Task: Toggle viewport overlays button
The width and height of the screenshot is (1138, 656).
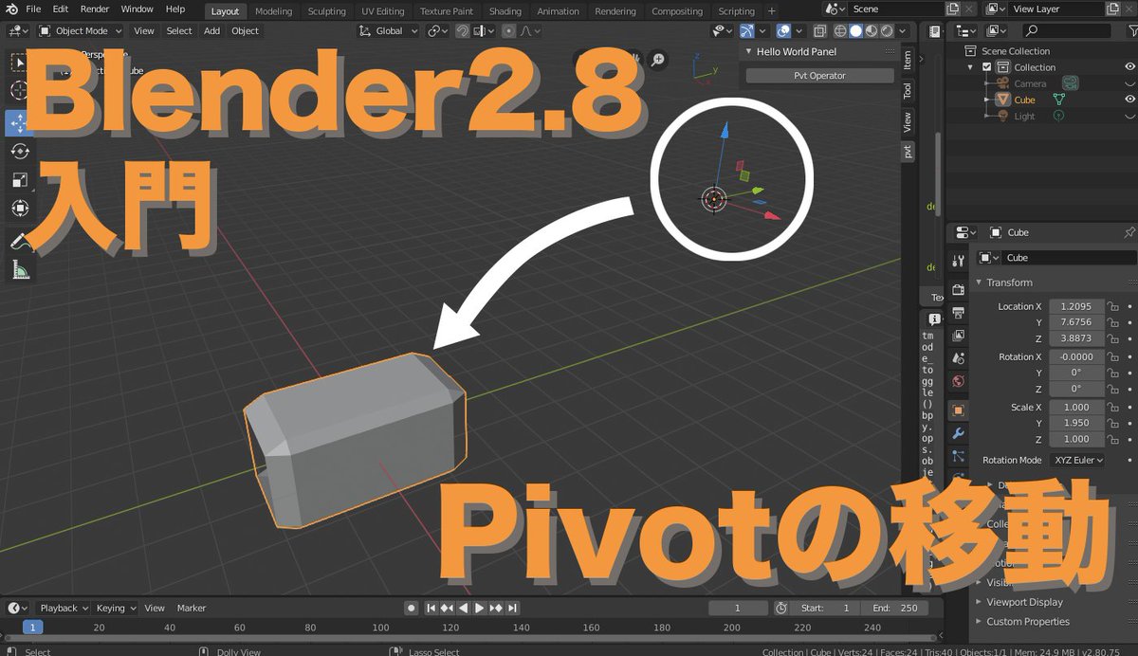Action: (783, 30)
